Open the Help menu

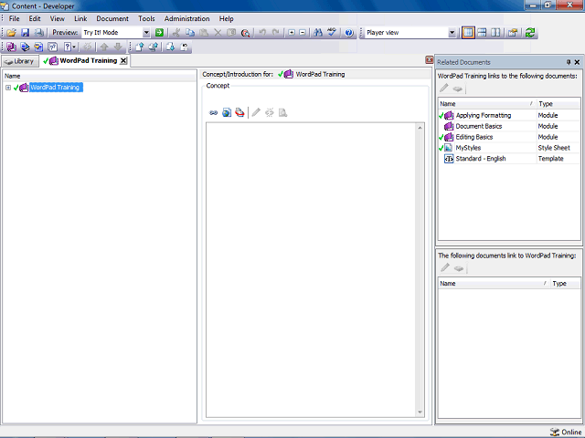coord(226,18)
